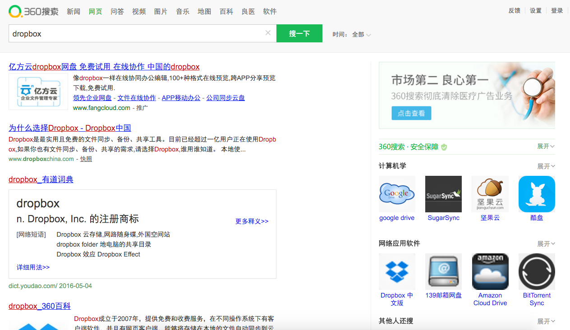The image size is (570, 330).
Task: Click the 坚果云 acorn icon
Action: (490, 194)
